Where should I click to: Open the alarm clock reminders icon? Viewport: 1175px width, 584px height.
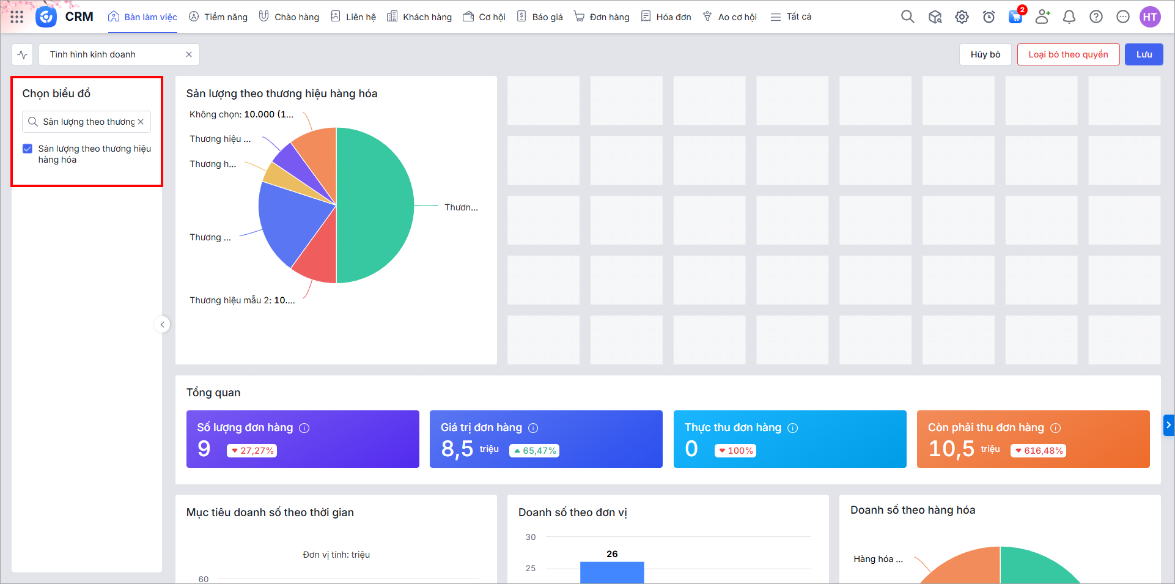click(x=989, y=17)
